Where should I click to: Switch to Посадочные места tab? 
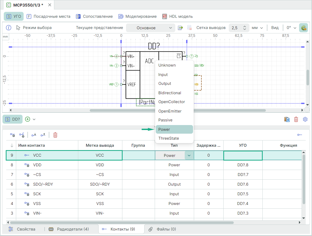coord(49,16)
